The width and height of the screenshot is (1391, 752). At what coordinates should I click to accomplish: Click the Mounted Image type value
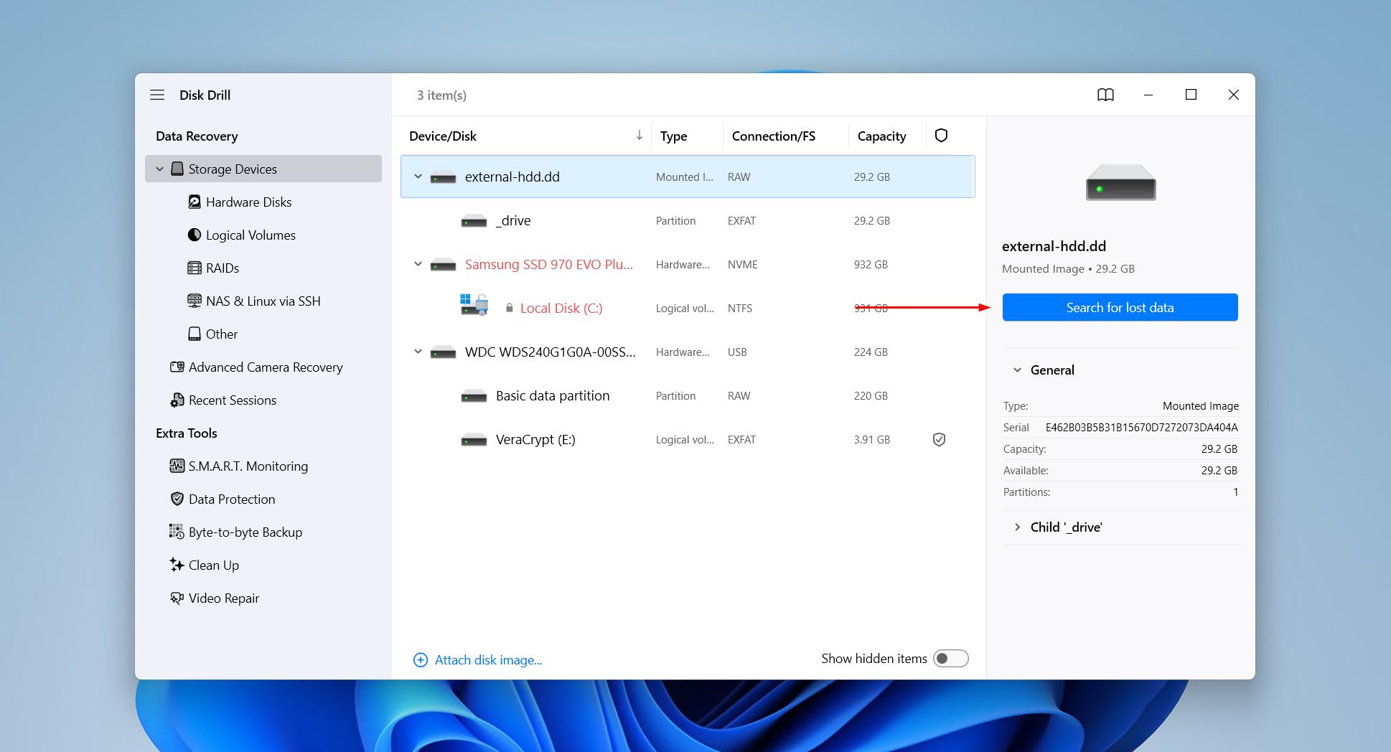1201,406
